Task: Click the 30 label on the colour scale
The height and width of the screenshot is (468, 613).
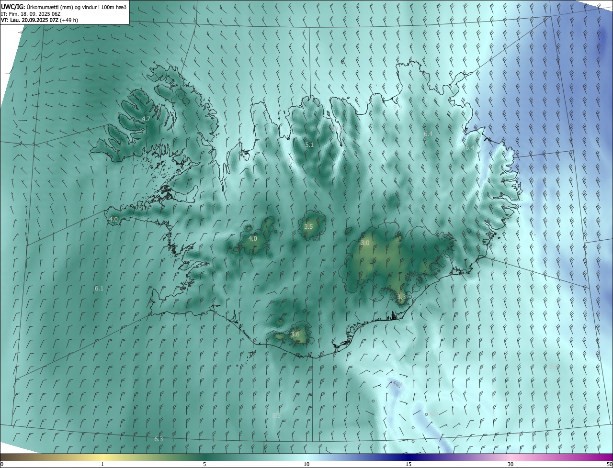Action: coord(511,464)
